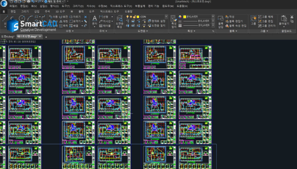The image size is (297, 169).
Task: Toggle layer on/off light bulb icon
Action: [128, 17]
